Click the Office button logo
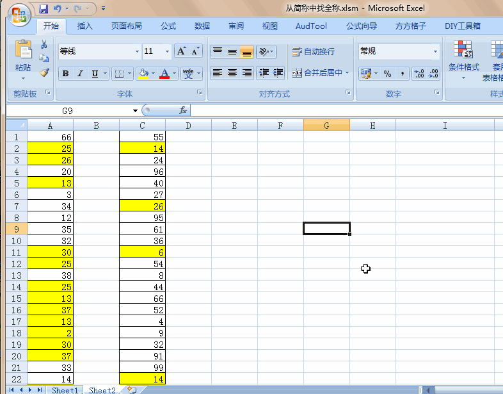Image resolution: width=503 pixels, height=394 pixels. [x=19, y=13]
